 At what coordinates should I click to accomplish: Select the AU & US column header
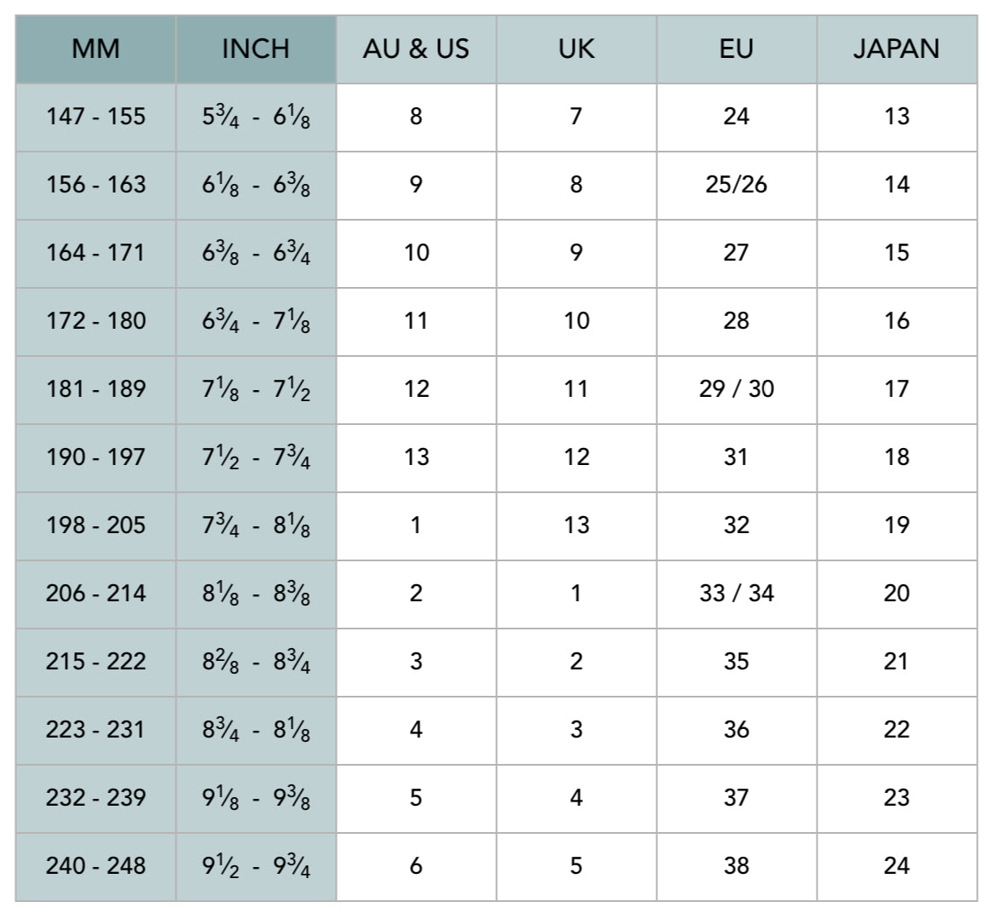[x=416, y=49]
